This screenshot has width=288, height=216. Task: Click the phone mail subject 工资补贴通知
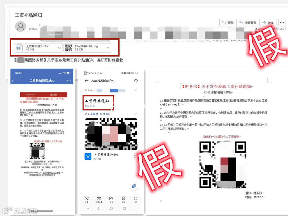click(x=97, y=101)
